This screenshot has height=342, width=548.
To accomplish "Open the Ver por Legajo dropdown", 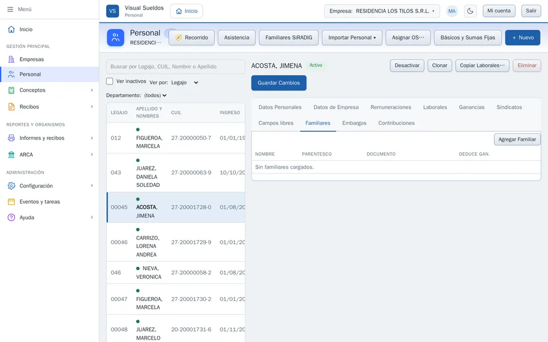I will [x=185, y=83].
